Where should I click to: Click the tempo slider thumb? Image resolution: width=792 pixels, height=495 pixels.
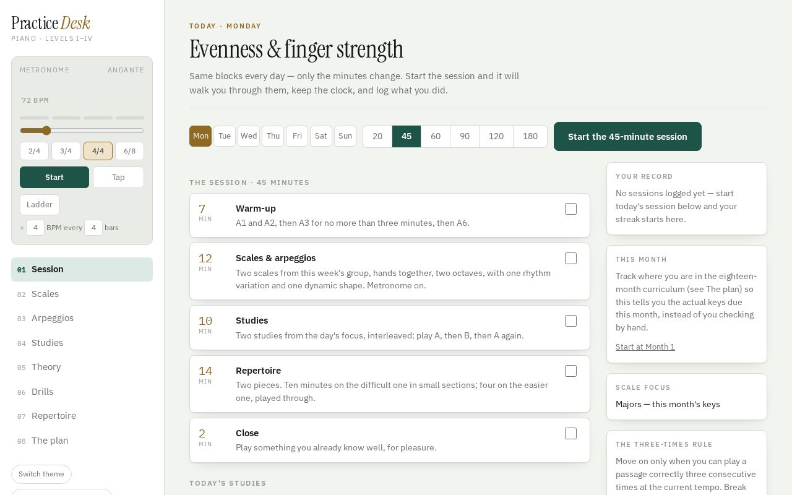tap(46, 131)
